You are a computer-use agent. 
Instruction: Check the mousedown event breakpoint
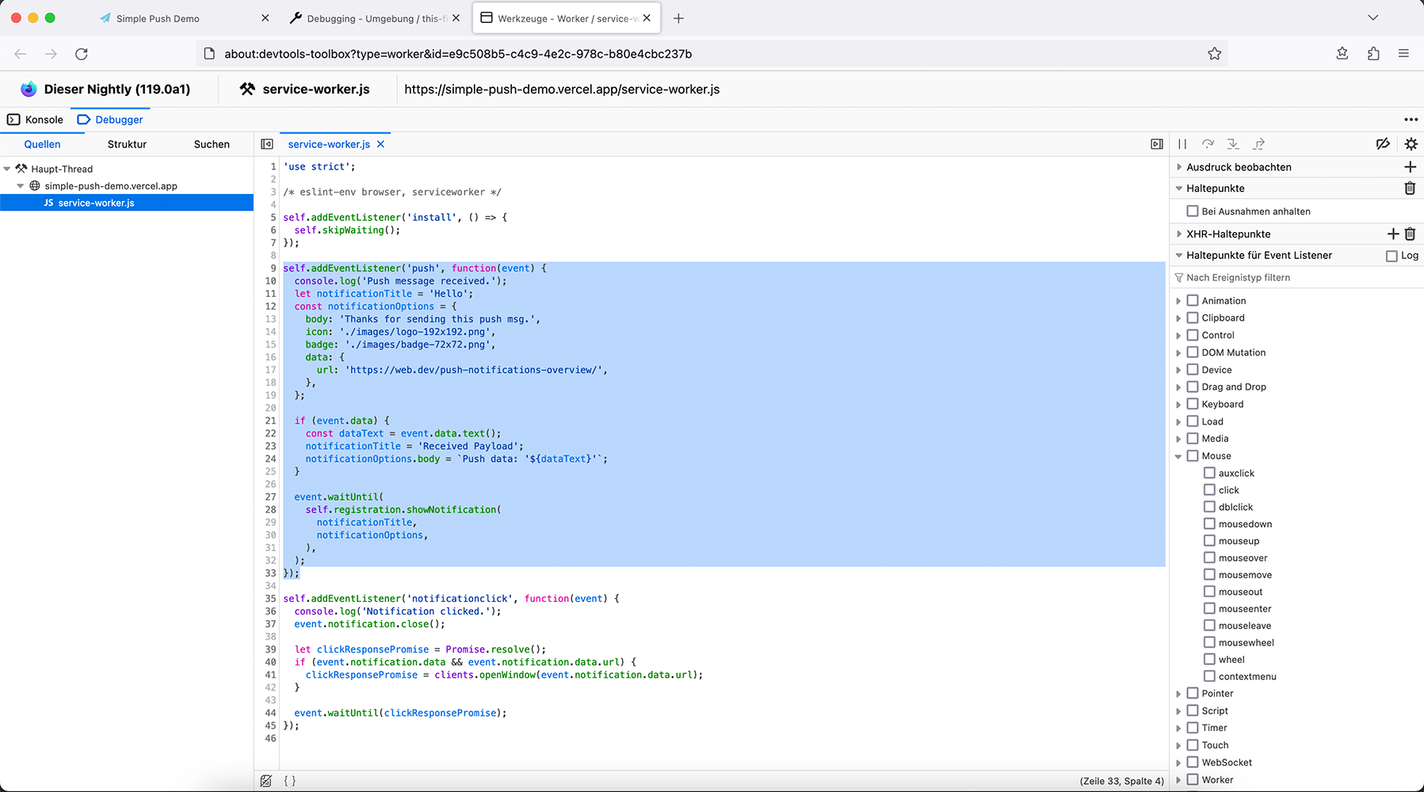[x=1209, y=524]
